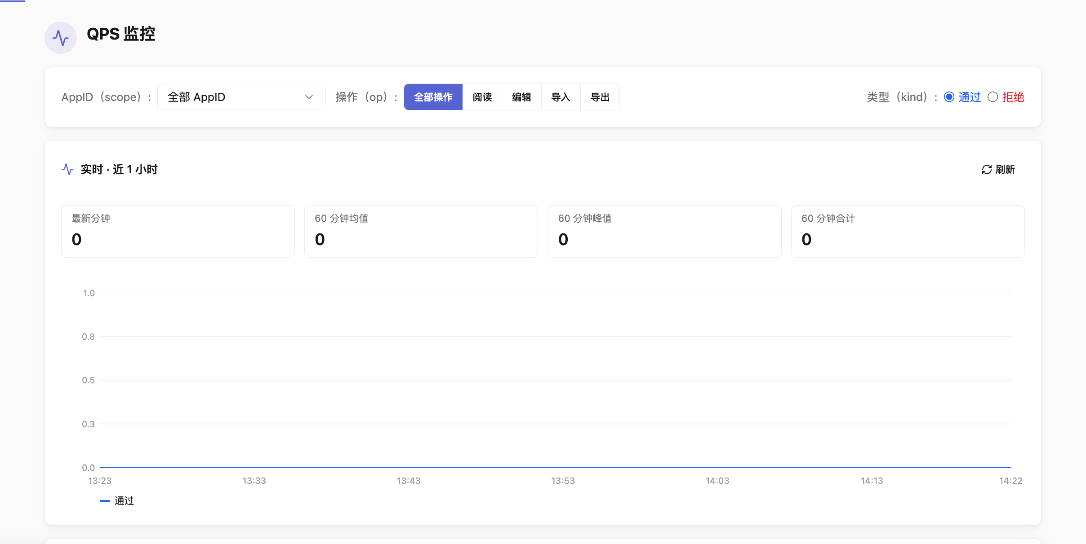Image resolution: width=1086 pixels, height=544 pixels.
Task: Open the 全部 AppID dropdown
Action: click(x=241, y=97)
